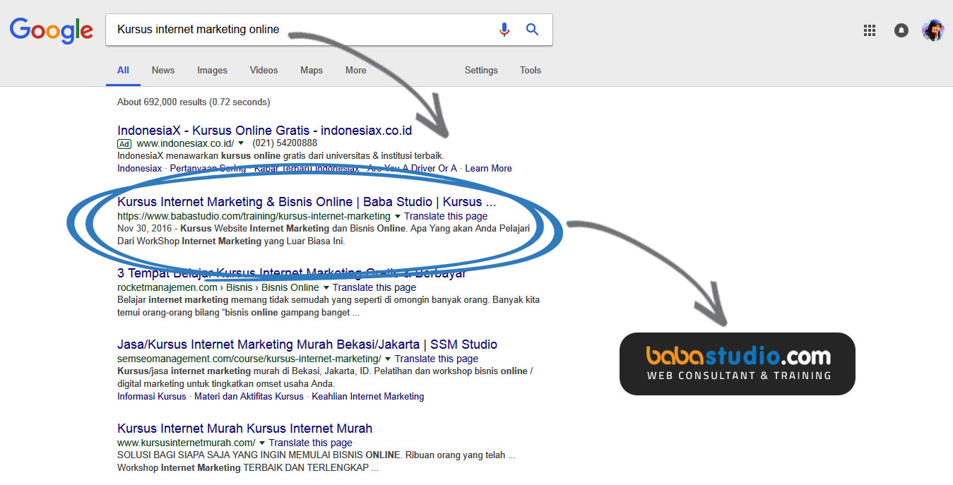Open Baba Studio Kursus Internet Marketing result
953x485 pixels.
(x=307, y=202)
